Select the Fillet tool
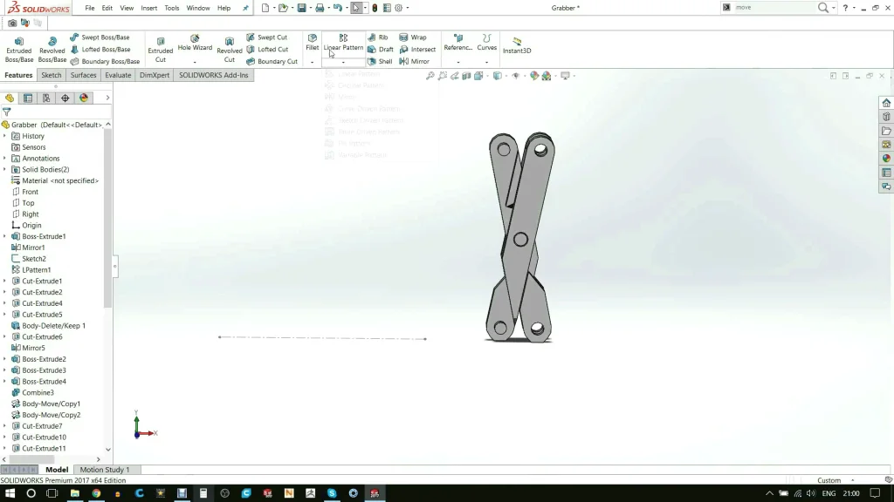The width and height of the screenshot is (894, 502). coord(312,43)
